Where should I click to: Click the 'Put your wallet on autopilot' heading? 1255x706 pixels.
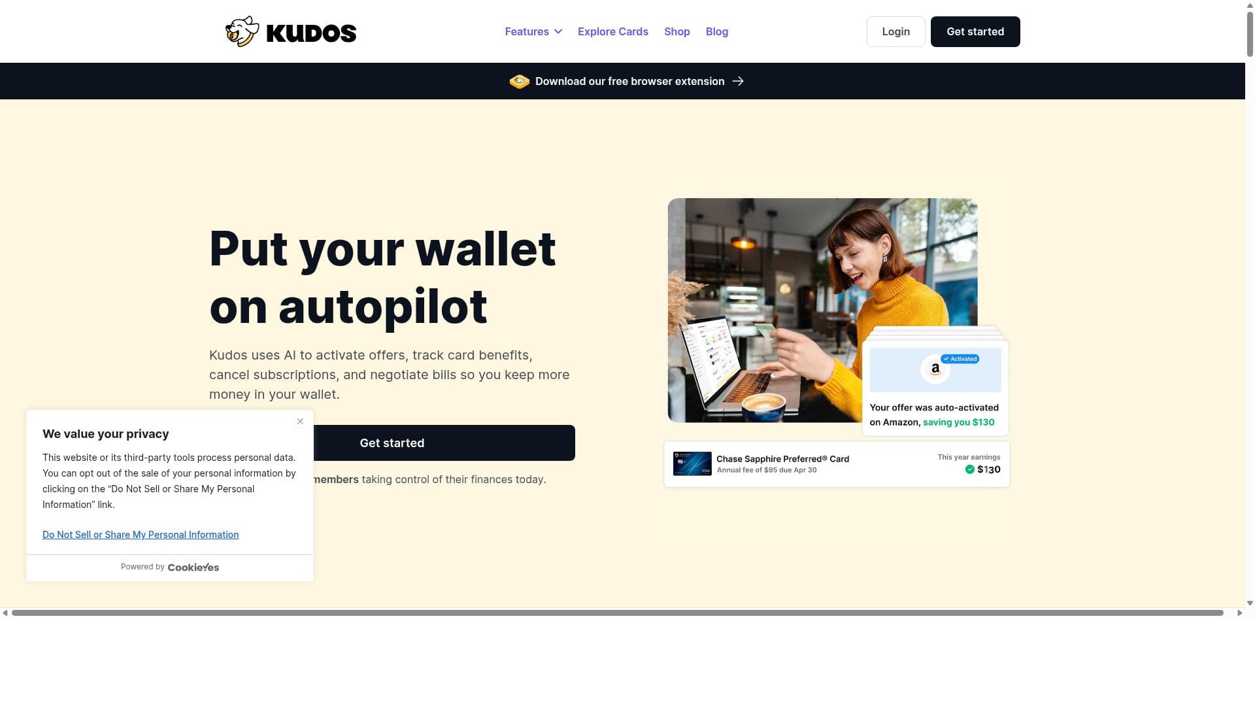coord(382,277)
